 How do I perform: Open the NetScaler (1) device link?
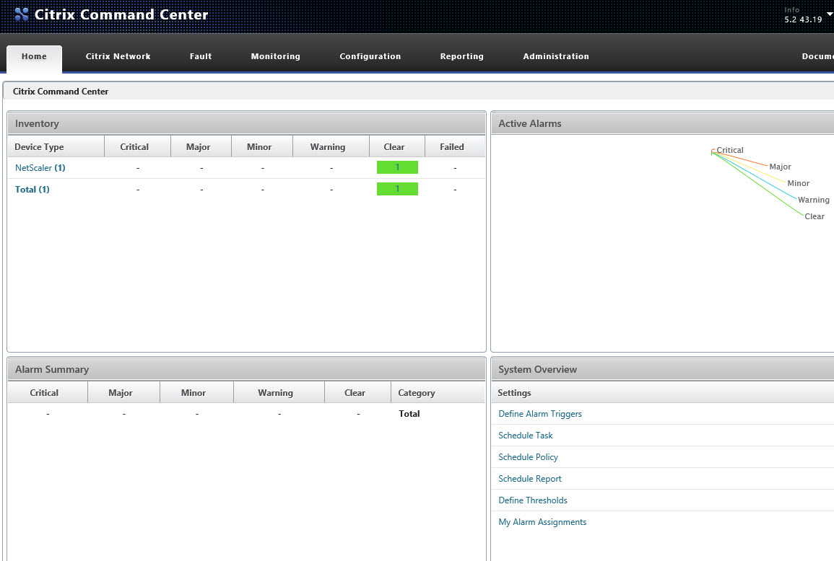pyautogui.click(x=40, y=167)
